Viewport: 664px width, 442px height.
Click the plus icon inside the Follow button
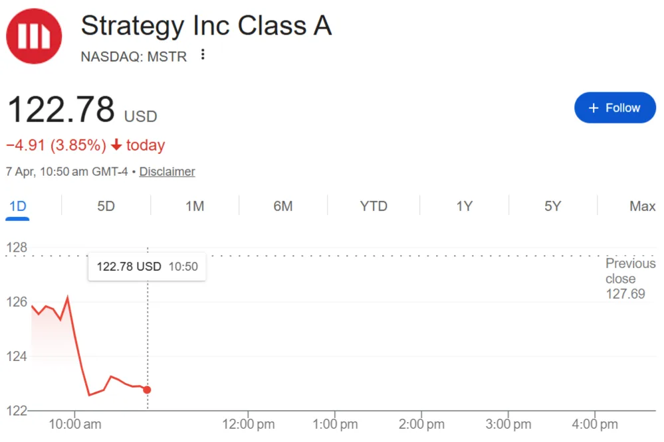(595, 108)
